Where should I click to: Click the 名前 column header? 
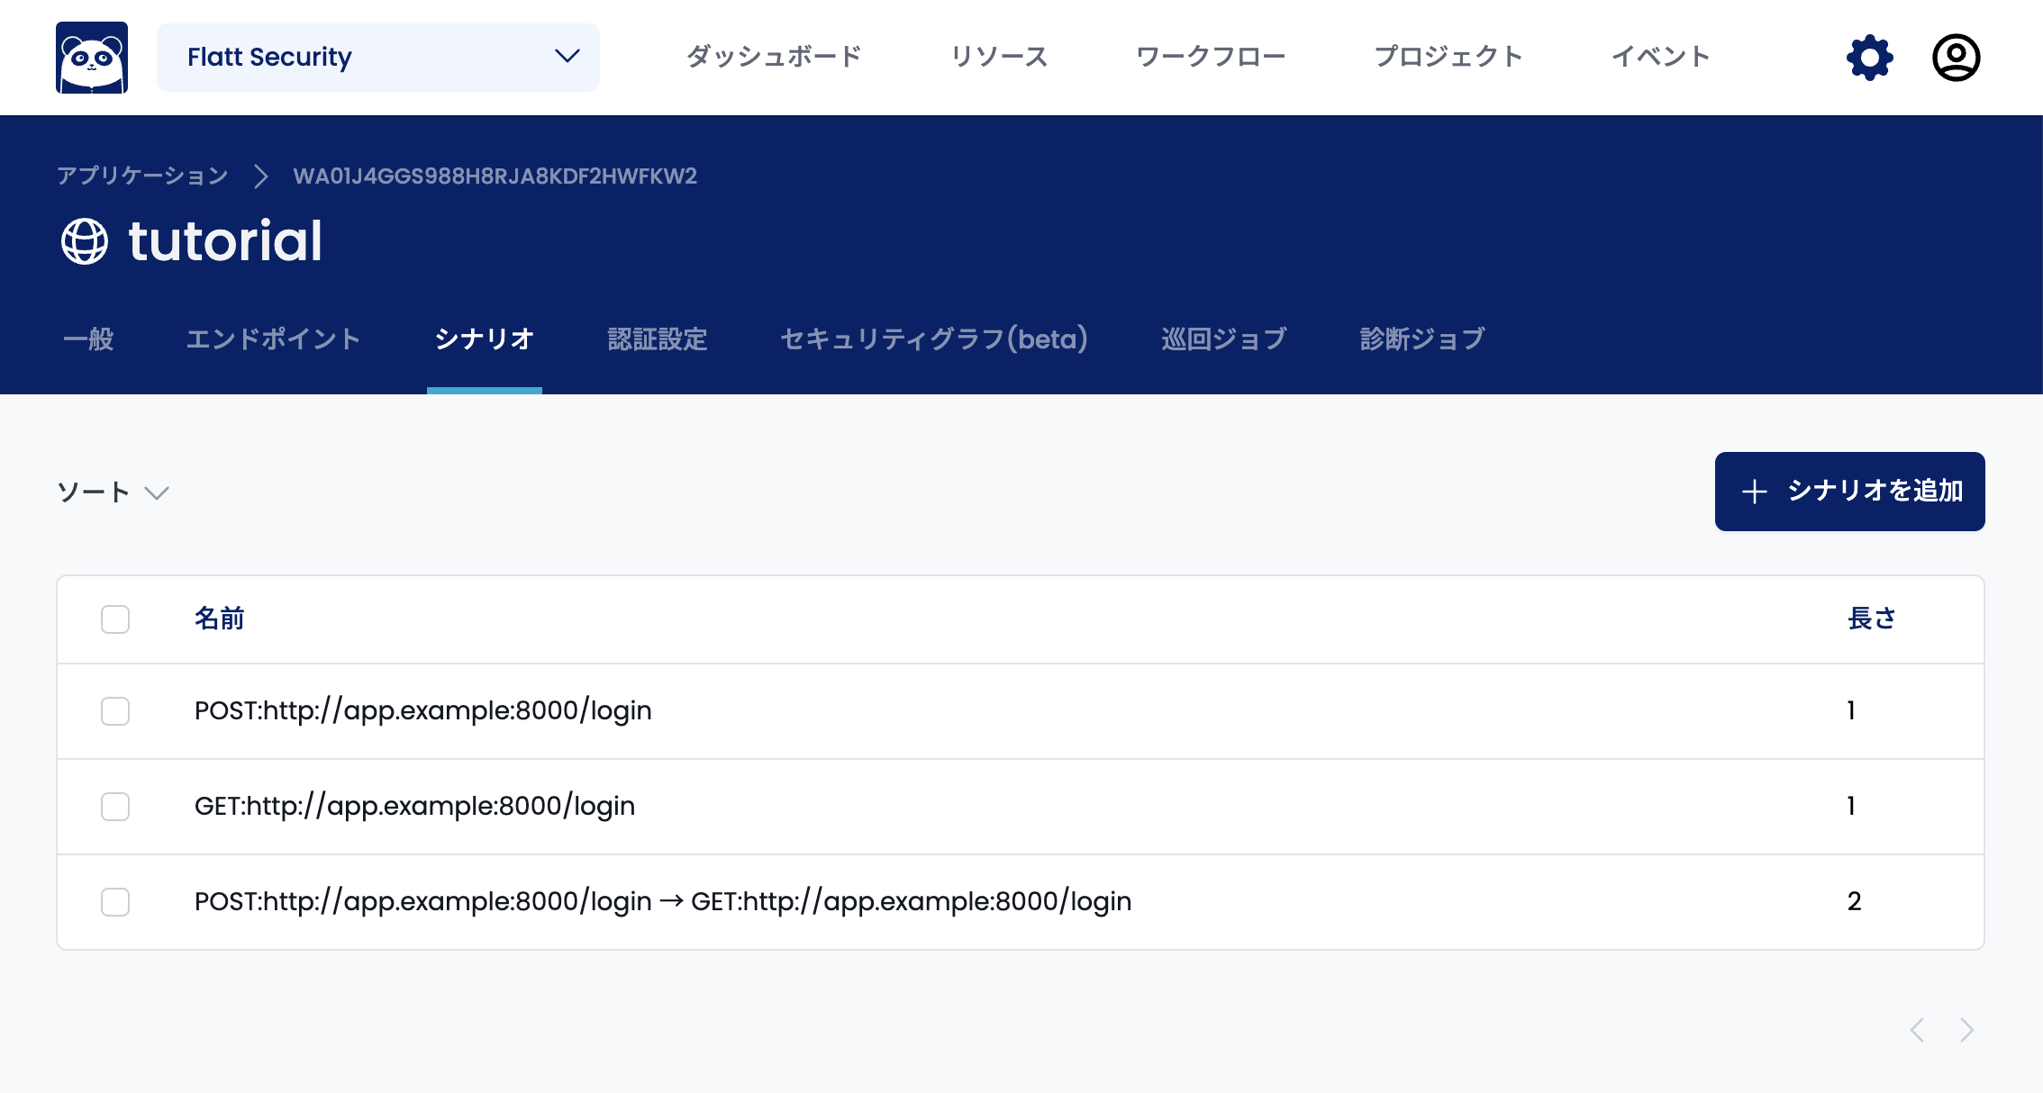220,619
